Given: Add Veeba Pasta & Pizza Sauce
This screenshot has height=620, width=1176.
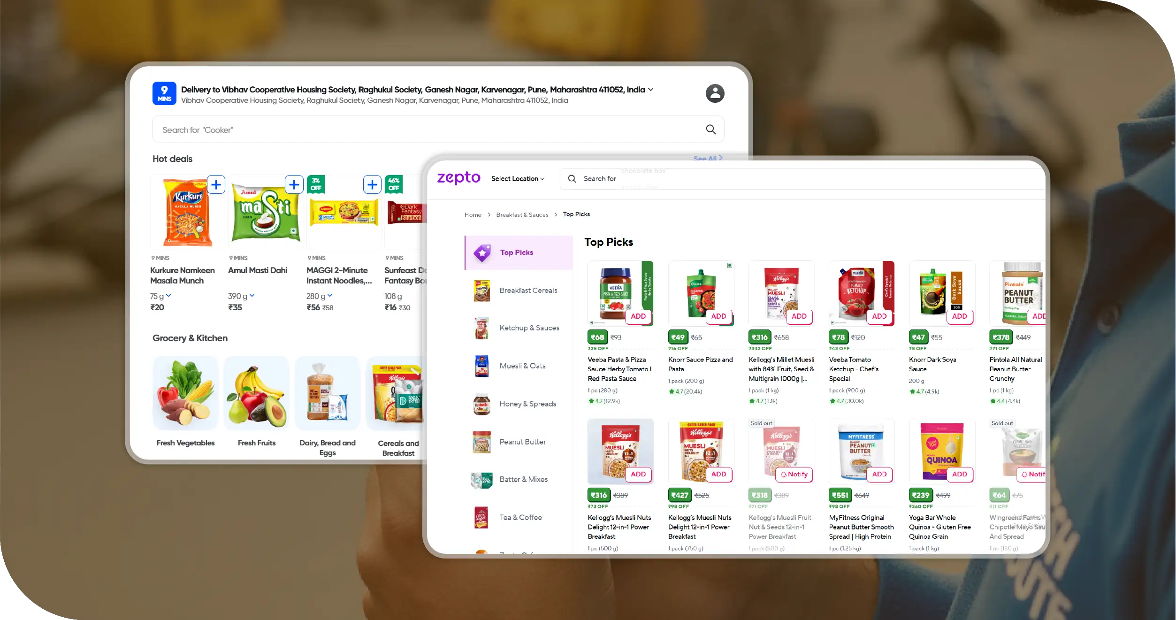Looking at the screenshot, I should (638, 316).
